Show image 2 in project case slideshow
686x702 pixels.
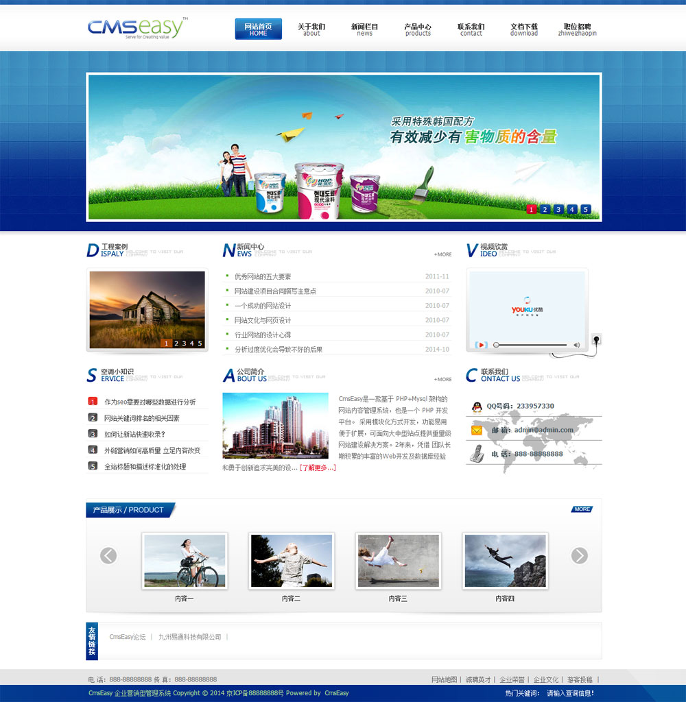point(176,343)
